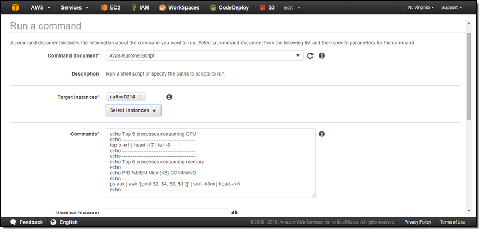Click the page vertical scrollbar thumb
Viewport: 482px width, 232px height.
468,77
